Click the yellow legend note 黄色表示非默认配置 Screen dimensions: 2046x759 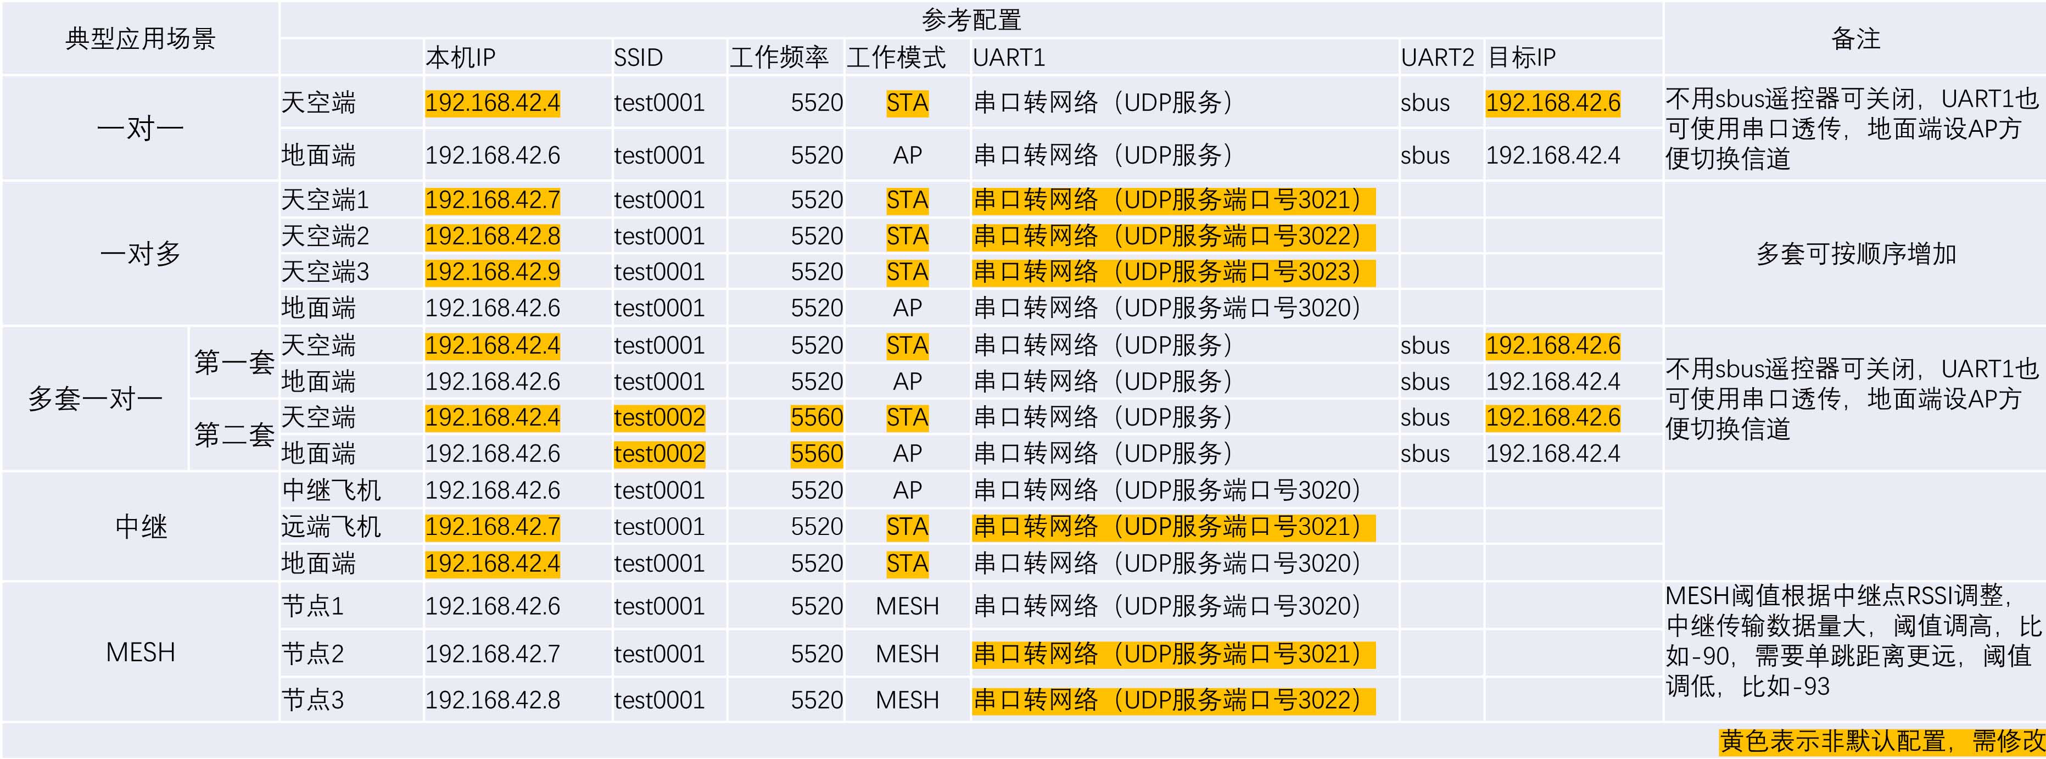point(1881,741)
